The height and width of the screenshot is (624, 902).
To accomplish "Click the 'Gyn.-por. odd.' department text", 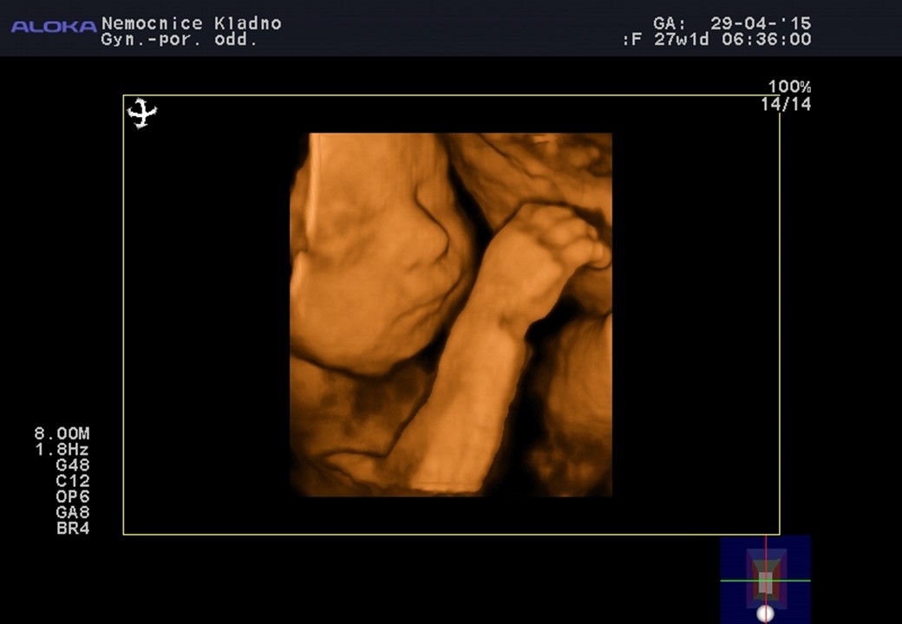I will coord(179,40).
